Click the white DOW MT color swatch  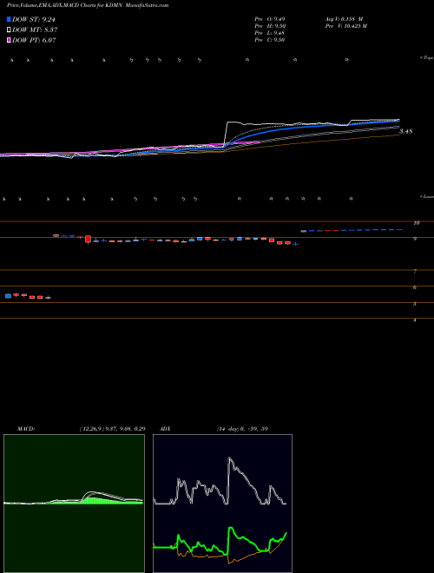click(x=9, y=30)
